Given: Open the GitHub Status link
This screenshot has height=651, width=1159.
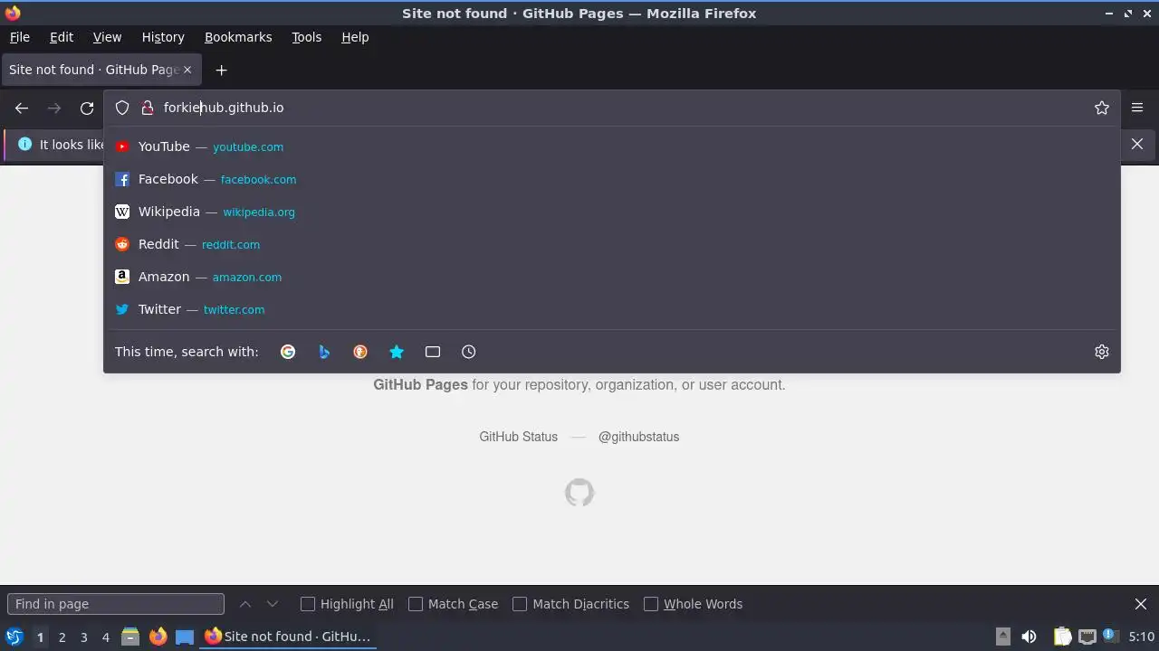Looking at the screenshot, I should click(x=518, y=437).
